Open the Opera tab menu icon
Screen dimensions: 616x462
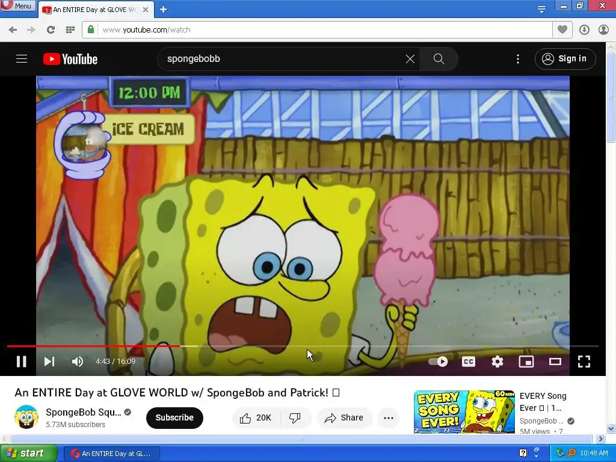coord(541,9)
